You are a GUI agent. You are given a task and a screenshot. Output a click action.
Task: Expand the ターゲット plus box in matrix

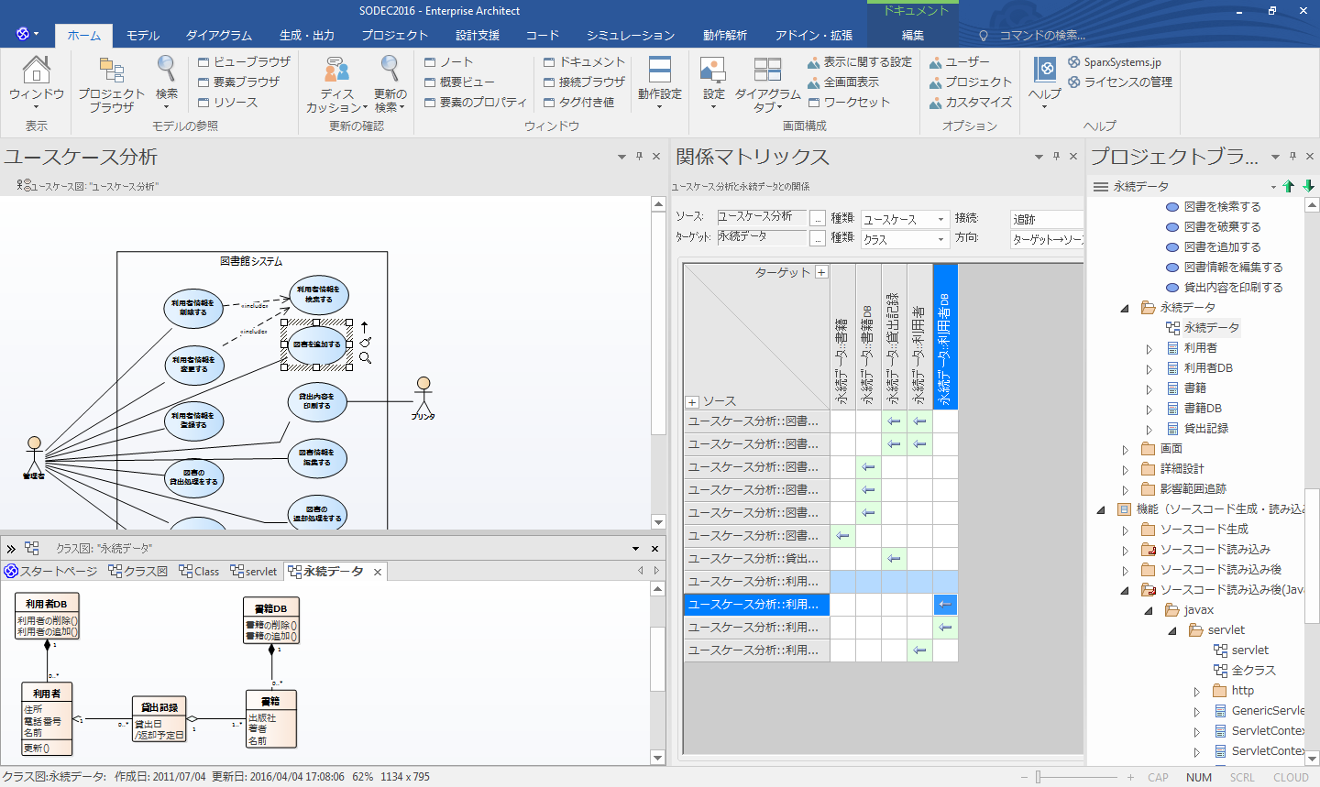(821, 272)
